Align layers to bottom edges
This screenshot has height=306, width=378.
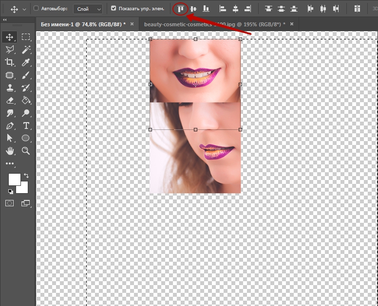pyautogui.click(x=206, y=9)
